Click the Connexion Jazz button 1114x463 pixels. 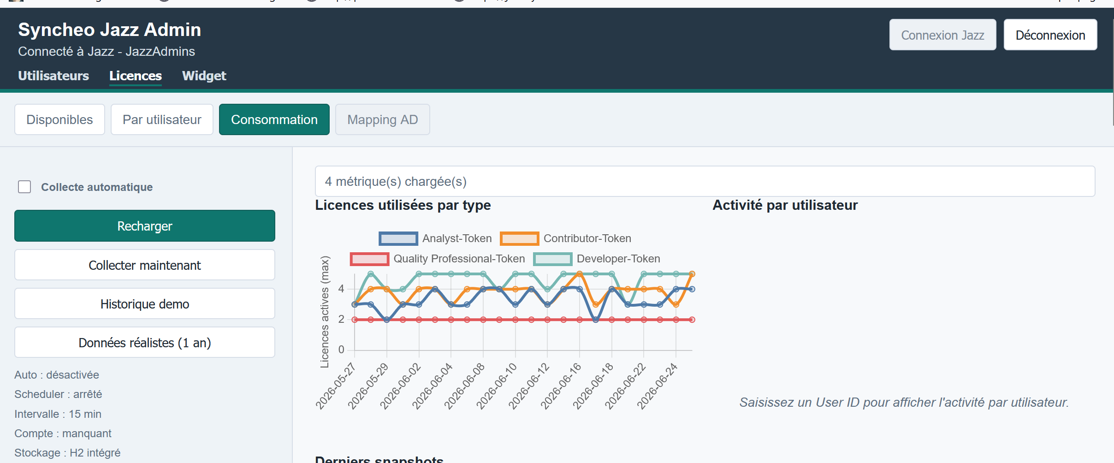[942, 35]
